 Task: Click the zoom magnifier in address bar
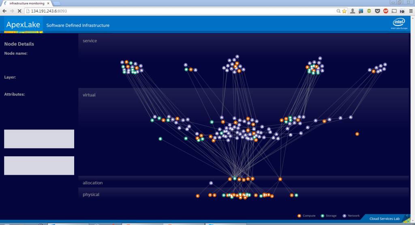coord(338,11)
